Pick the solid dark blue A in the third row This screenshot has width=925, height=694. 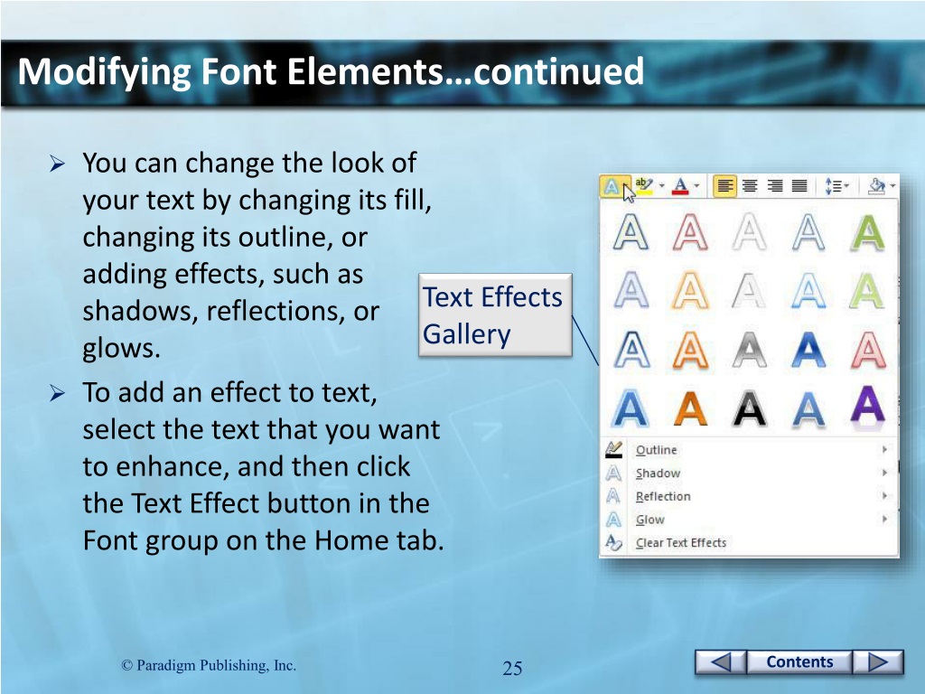pos(808,350)
